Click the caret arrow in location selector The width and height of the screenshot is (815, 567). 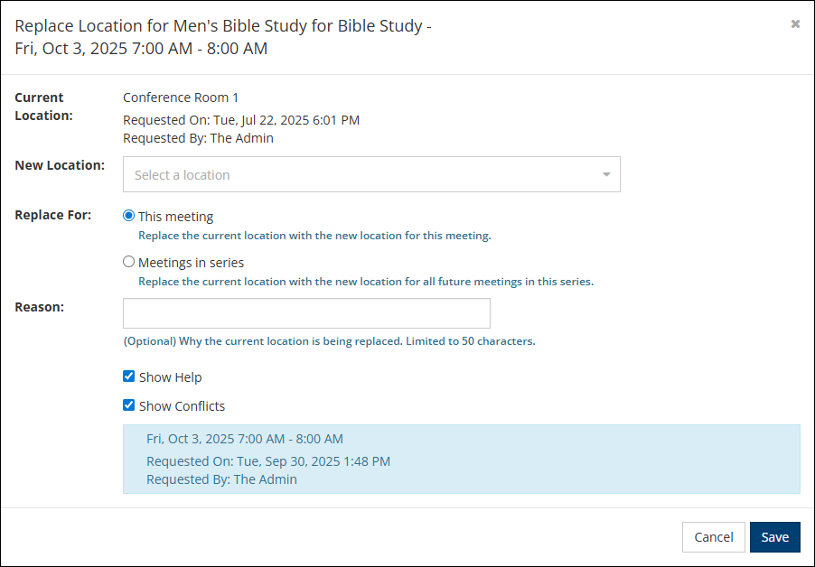606,175
